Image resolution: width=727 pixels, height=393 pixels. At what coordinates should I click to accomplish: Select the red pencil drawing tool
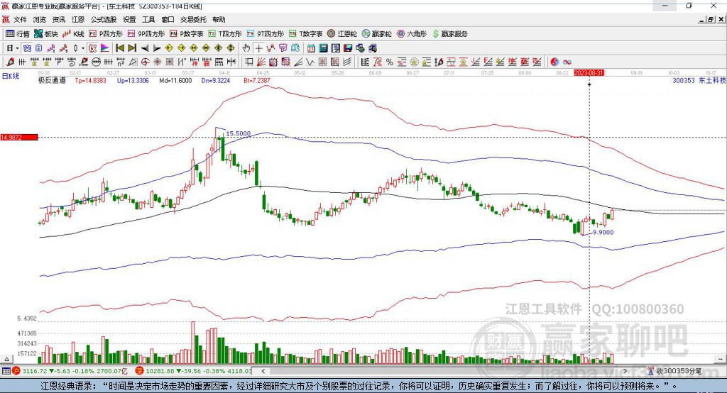click(10, 62)
